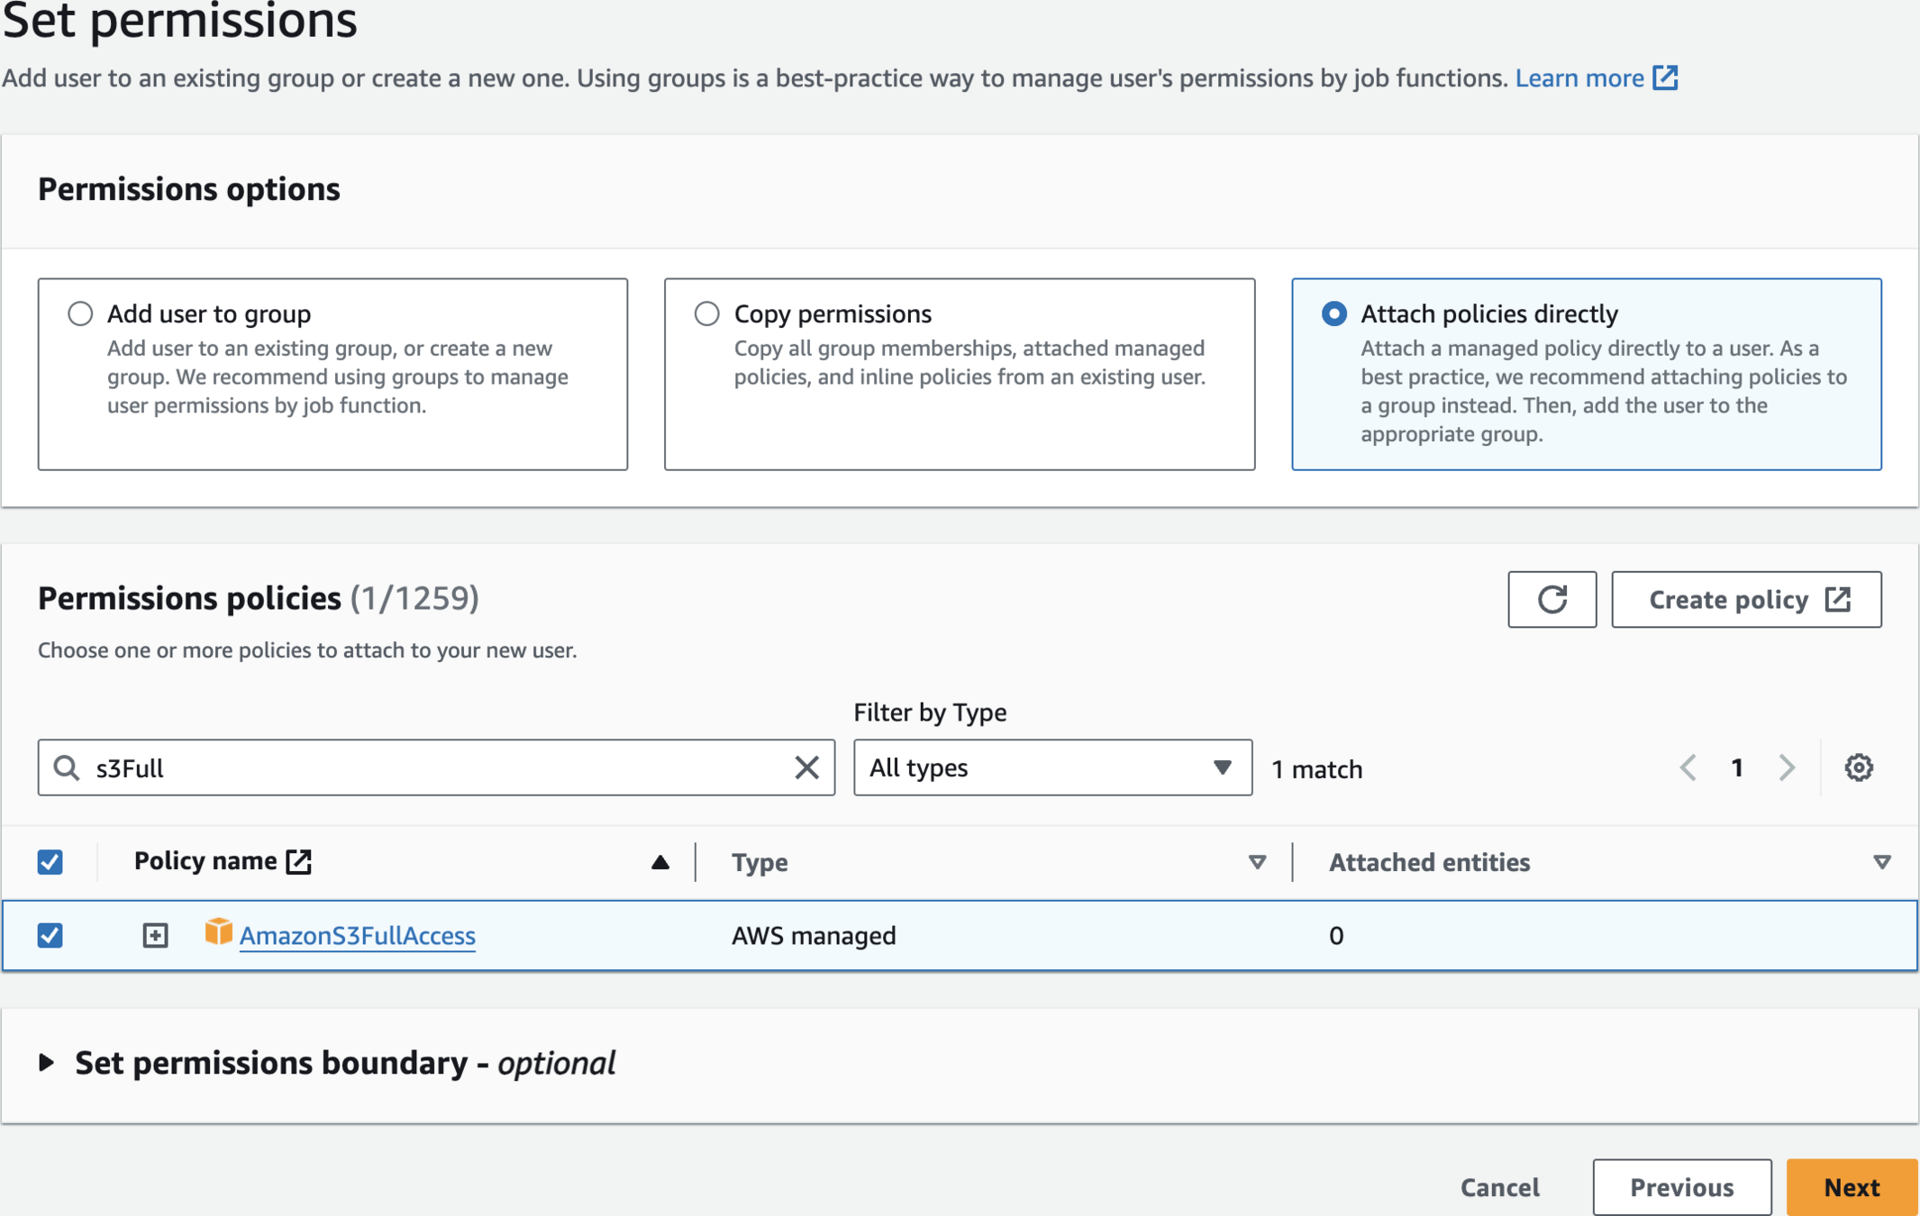Select Copy permissions radio option

click(x=707, y=313)
